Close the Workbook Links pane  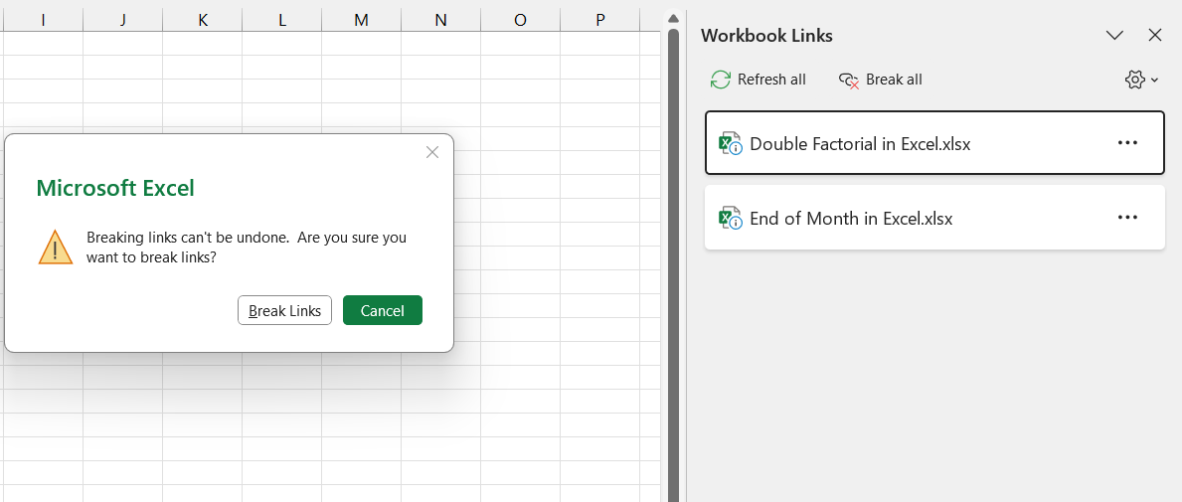coord(1155,35)
